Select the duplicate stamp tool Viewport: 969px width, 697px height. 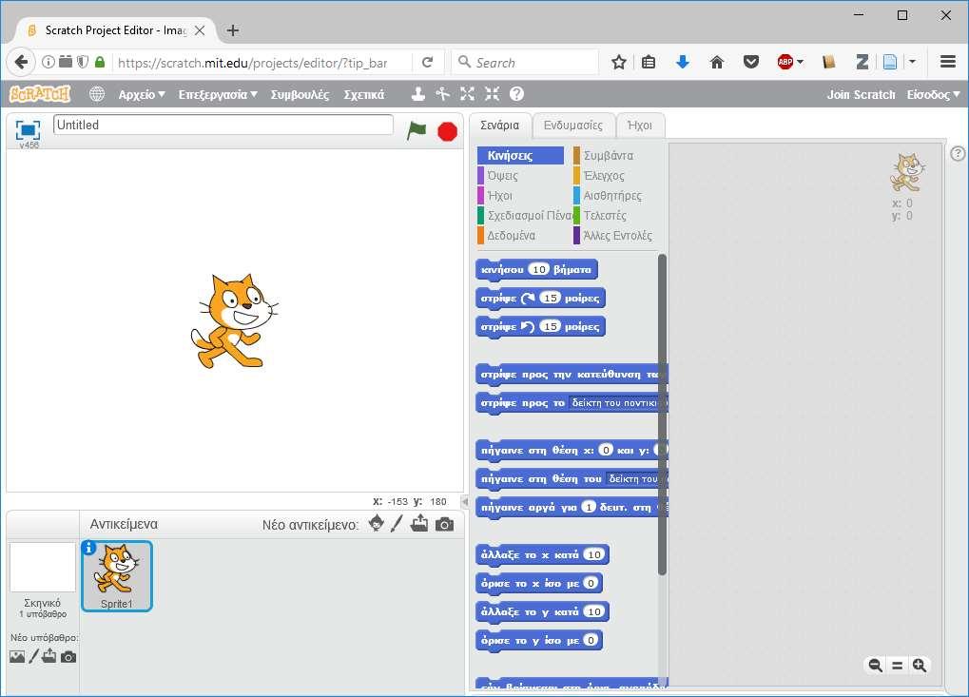pyautogui.click(x=418, y=94)
